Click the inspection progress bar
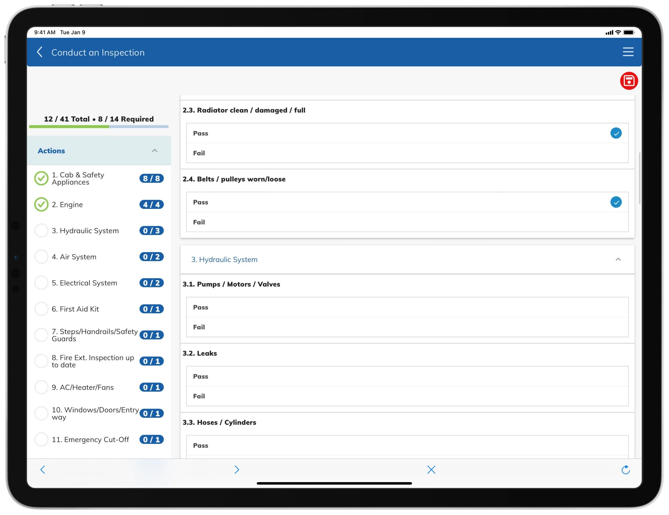The height and width of the screenshot is (515, 669). coord(99,127)
